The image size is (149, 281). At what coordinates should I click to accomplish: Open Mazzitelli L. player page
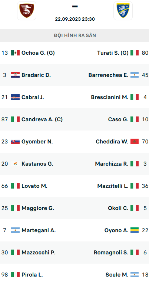coord(113,186)
